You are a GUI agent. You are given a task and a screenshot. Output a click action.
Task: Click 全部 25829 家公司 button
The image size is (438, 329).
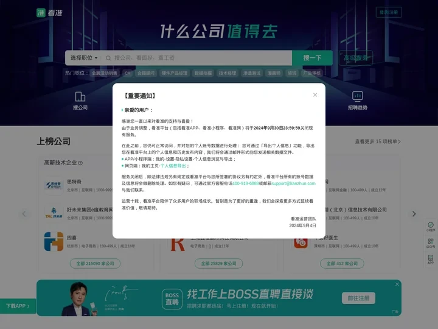(218, 264)
